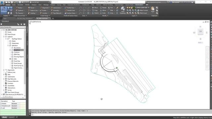The height and width of the screenshot is (119, 212).
Task: Select Contours in the tree
Action: [x=17, y=52]
